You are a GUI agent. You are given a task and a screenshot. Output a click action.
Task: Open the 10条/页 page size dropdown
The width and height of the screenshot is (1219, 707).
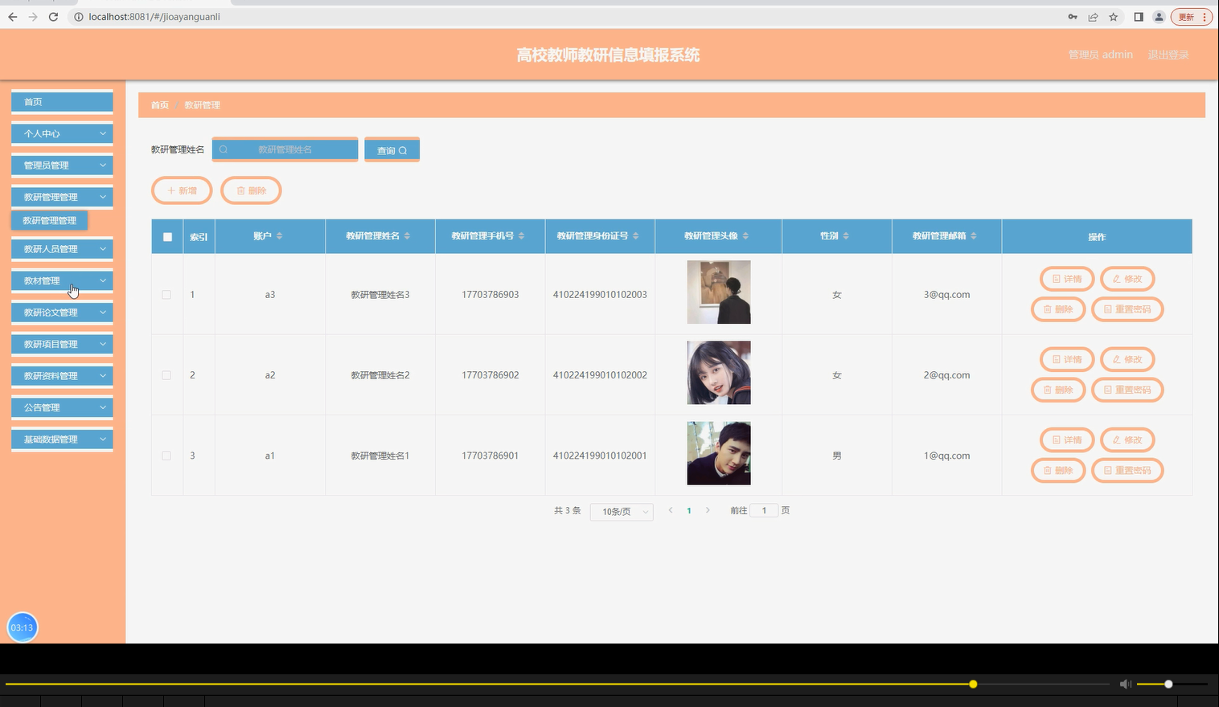(x=620, y=511)
